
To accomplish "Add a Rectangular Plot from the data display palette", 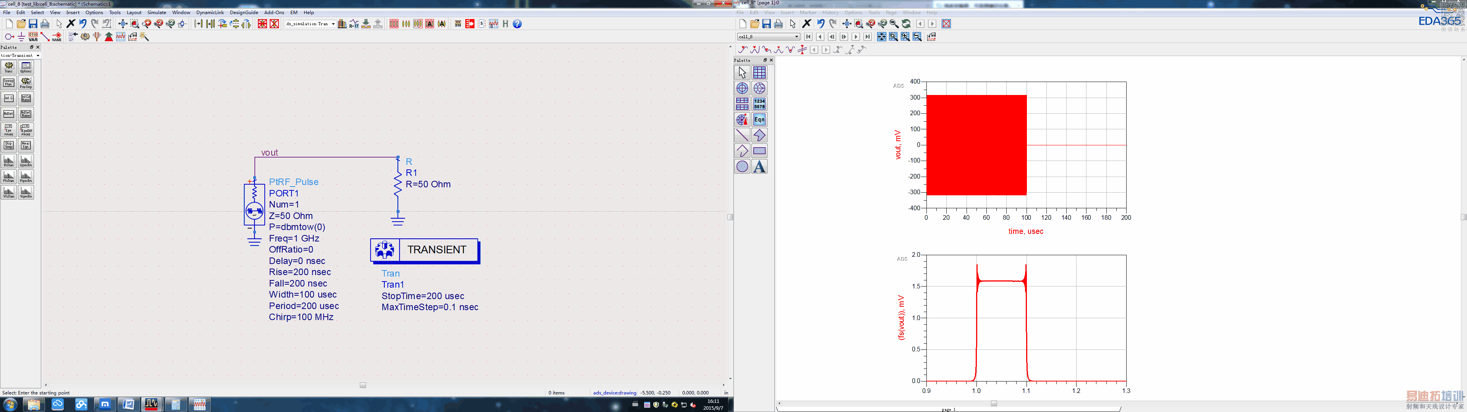I will point(759,72).
